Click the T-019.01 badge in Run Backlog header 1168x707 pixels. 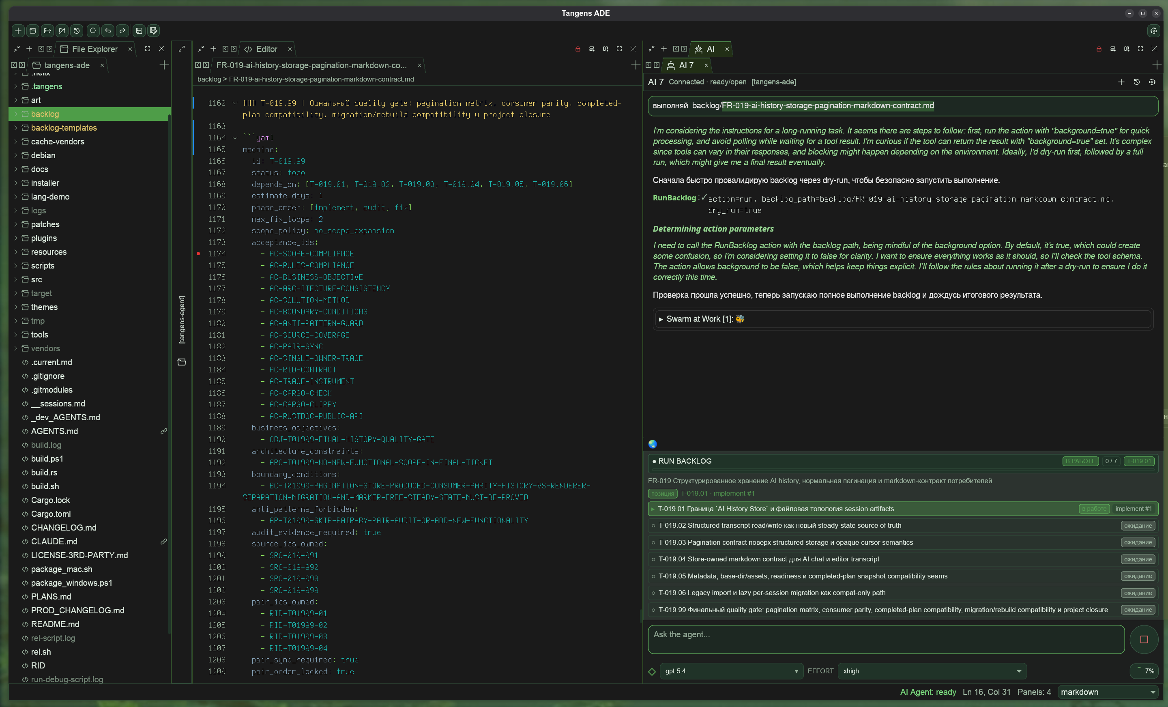1139,461
